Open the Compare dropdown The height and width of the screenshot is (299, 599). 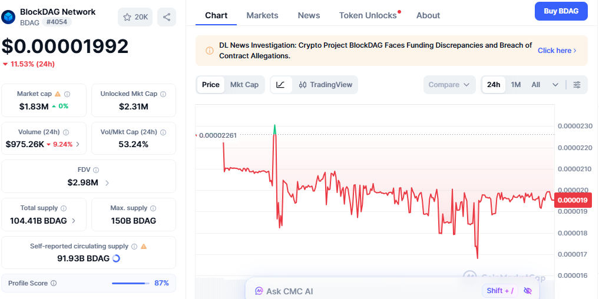tap(449, 85)
